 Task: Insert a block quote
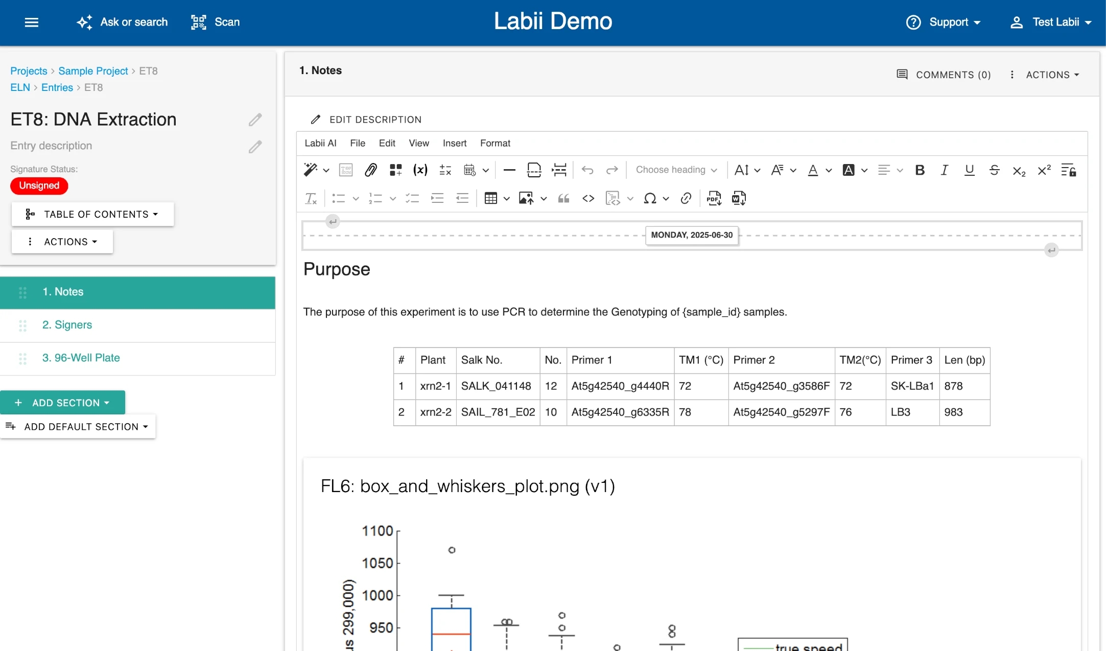pos(563,198)
